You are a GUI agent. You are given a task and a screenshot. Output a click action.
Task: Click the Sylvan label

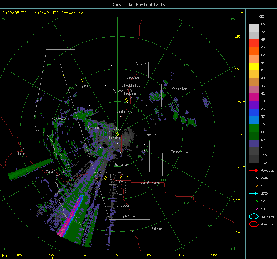tap(118, 91)
